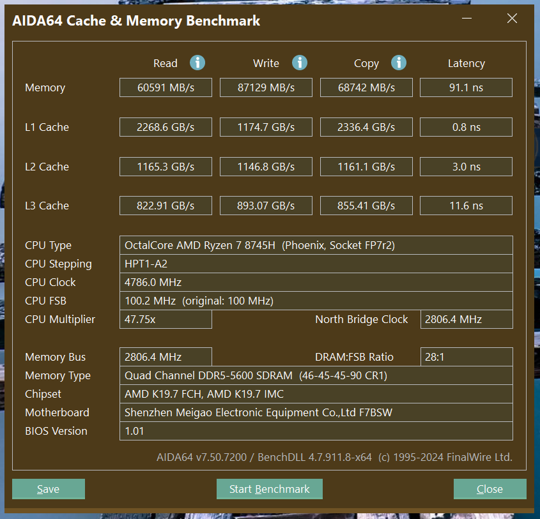Select the Memory copy value 68742 MB/s
This screenshot has width=540, height=519.
coord(366,87)
